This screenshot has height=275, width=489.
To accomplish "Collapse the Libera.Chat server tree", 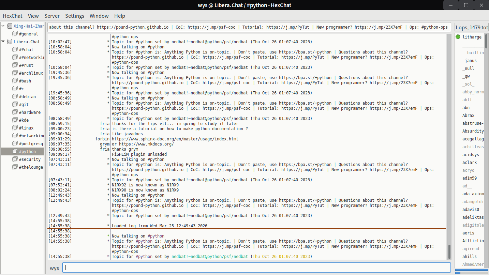I will click(3, 42).
